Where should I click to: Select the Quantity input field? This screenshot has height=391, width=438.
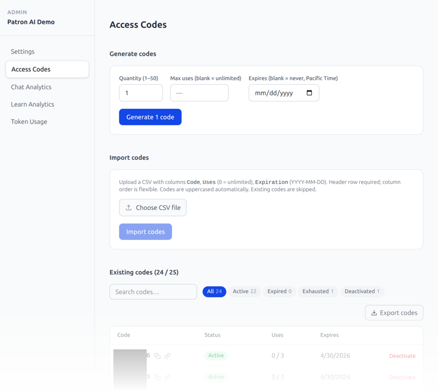pos(141,93)
